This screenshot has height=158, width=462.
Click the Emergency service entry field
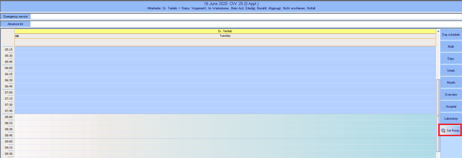[246, 17]
